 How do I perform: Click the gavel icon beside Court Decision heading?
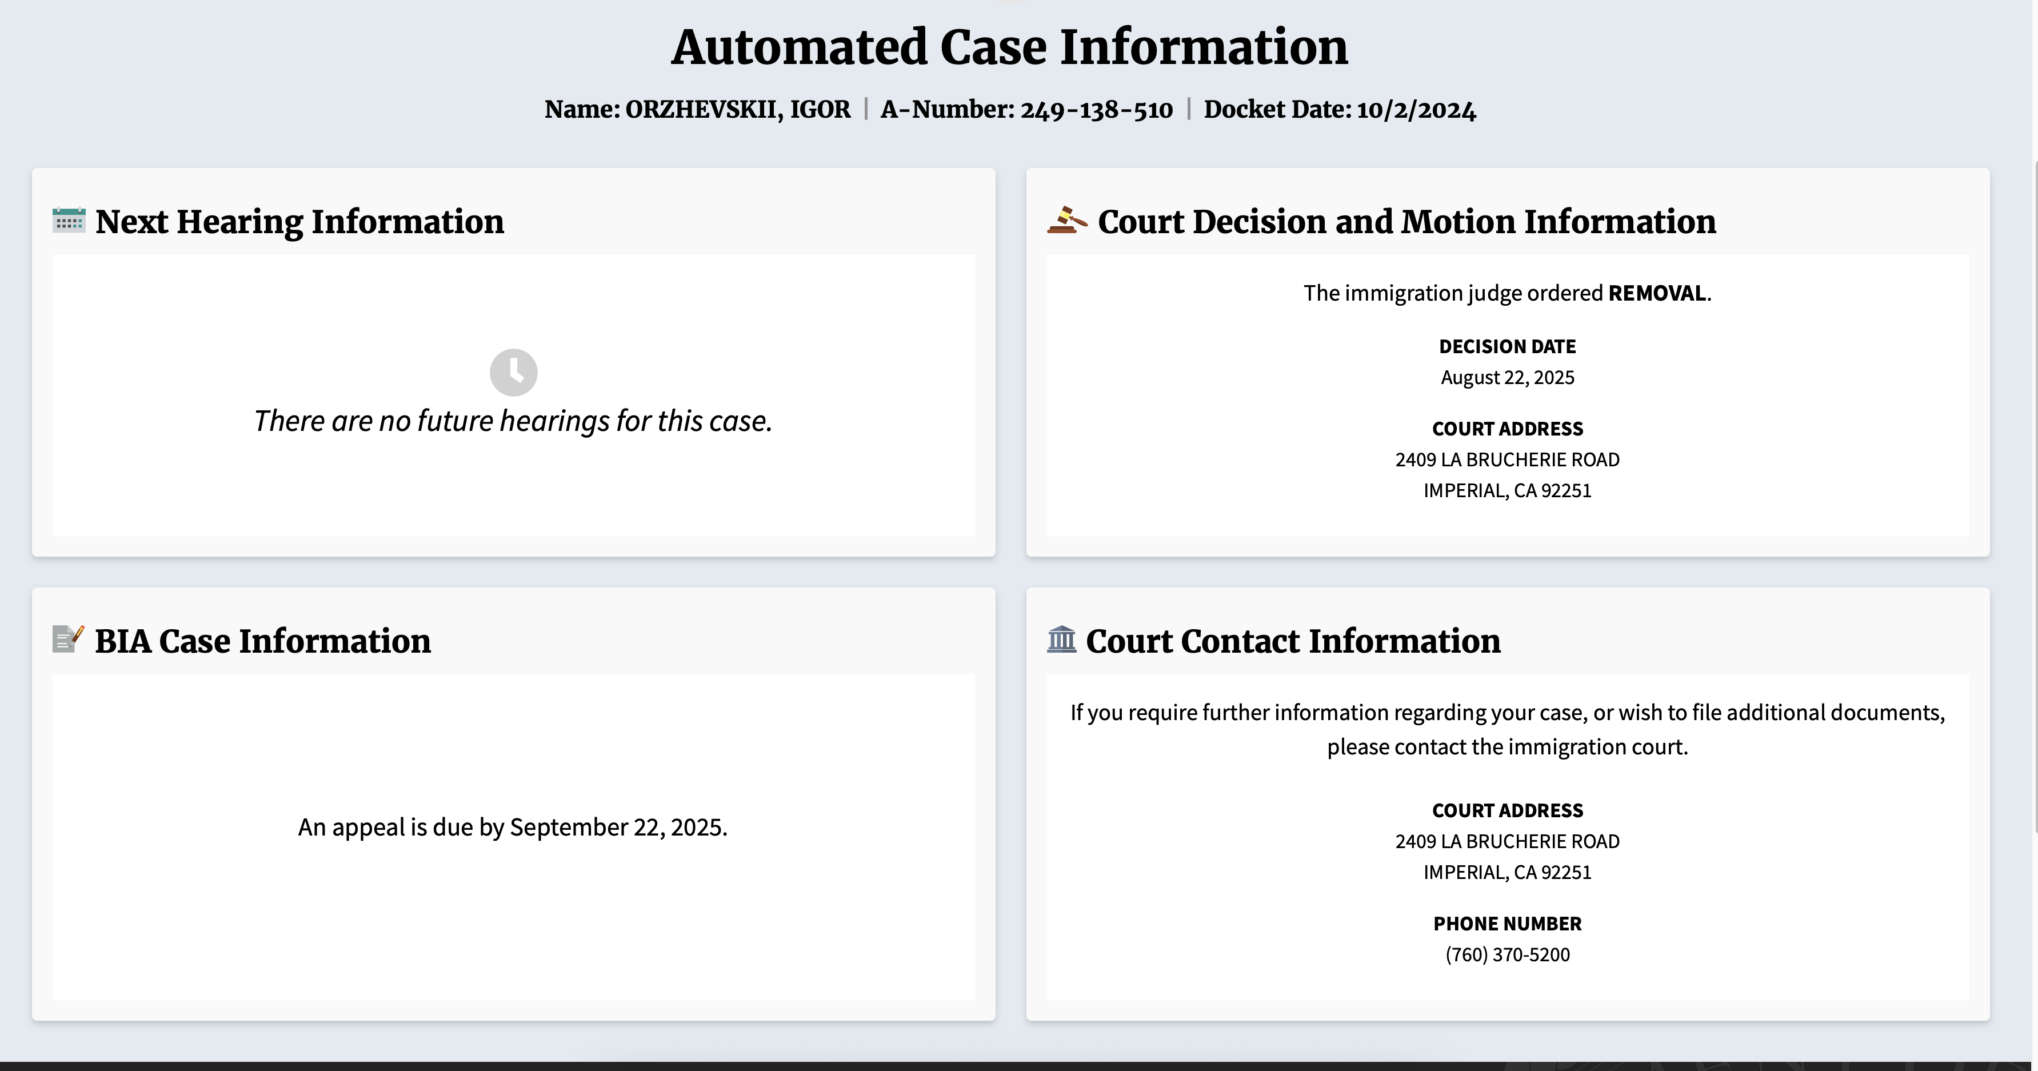(x=1066, y=221)
